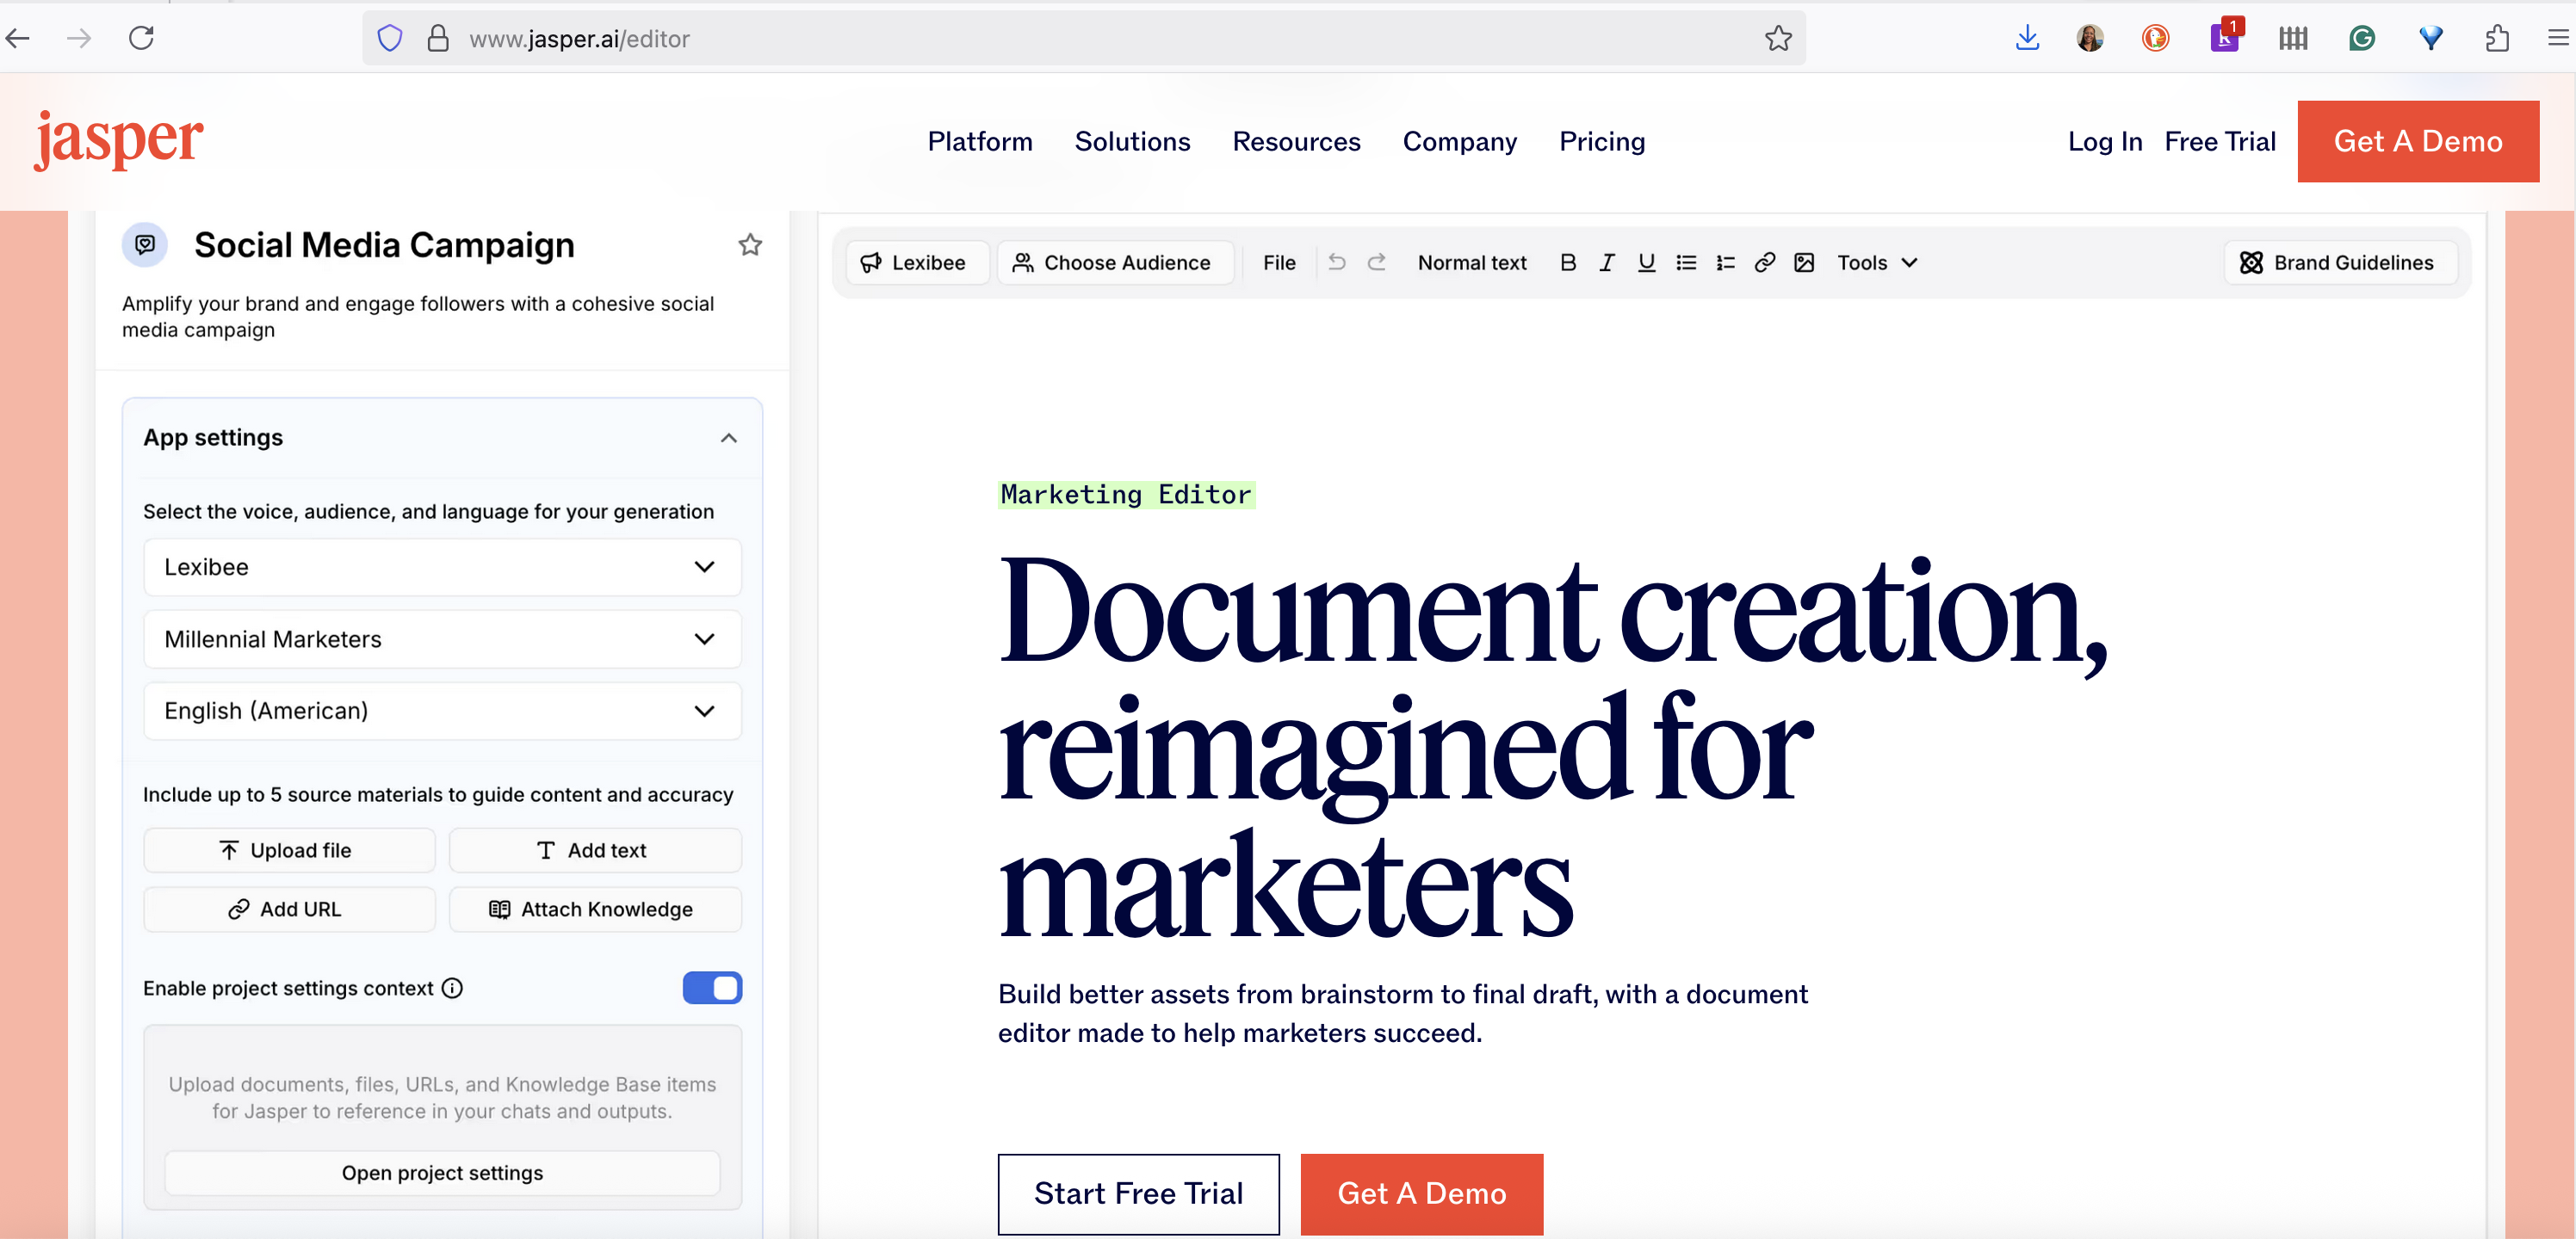Click the site security padlock icon
The width and height of the screenshot is (2576, 1239).
pyautogui.click(x=437, y=39)
